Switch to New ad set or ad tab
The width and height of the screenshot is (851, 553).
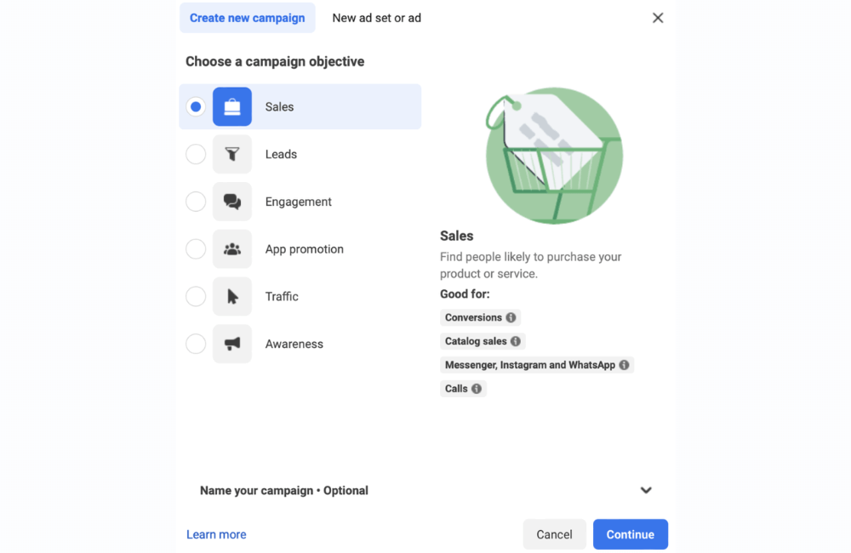coord(376,18)
